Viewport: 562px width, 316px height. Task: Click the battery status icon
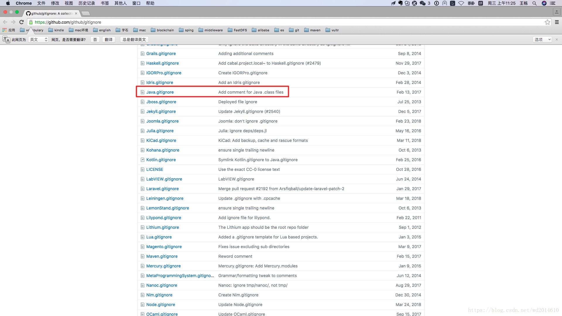471,3
